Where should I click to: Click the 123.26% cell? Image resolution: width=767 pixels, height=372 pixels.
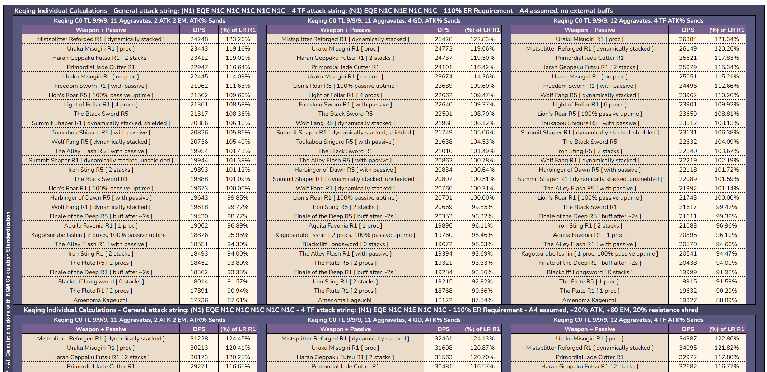tap(238, 39)
